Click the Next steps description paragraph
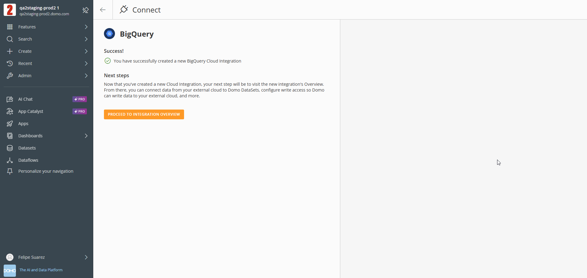This screenshot has width=587, height=278. pyautogui.click(x=214, y=90)
